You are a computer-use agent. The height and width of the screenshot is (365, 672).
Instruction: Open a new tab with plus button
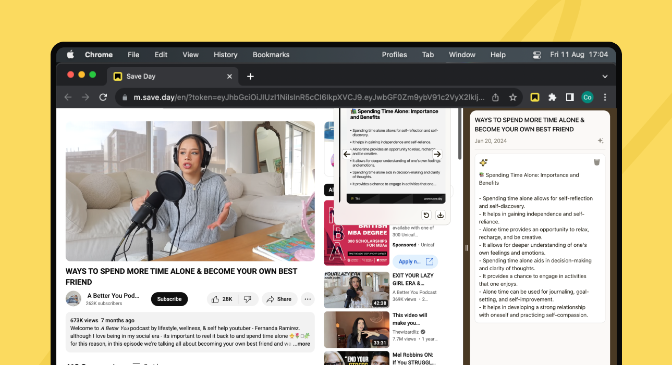(250, 76)
